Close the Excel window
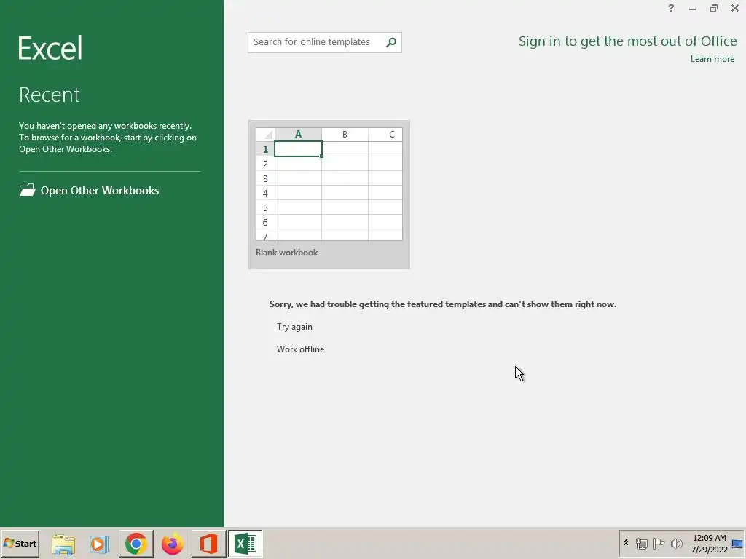The image size is (746, 559). click(735, 8)
